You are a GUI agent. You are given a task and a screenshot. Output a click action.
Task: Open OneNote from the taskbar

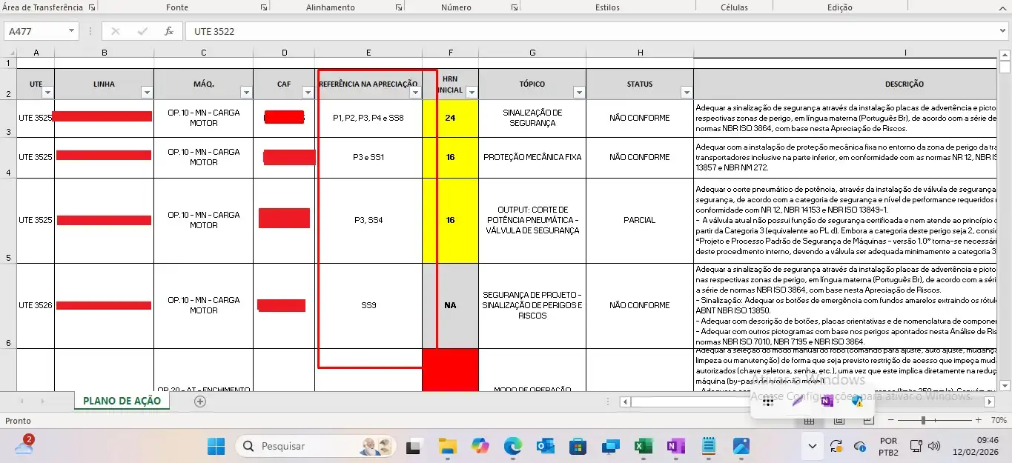pos(675,446)
